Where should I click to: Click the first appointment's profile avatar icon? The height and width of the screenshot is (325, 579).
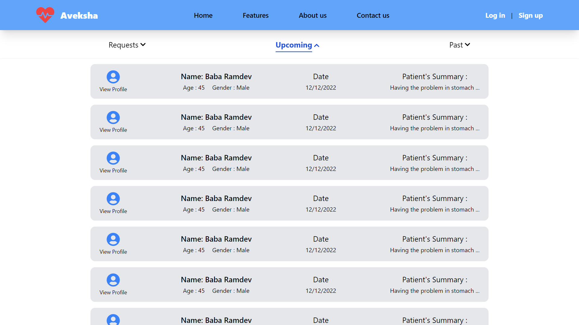click(x=113, y=77)
